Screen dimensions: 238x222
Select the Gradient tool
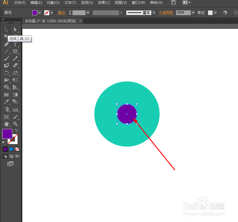point(15,95)
